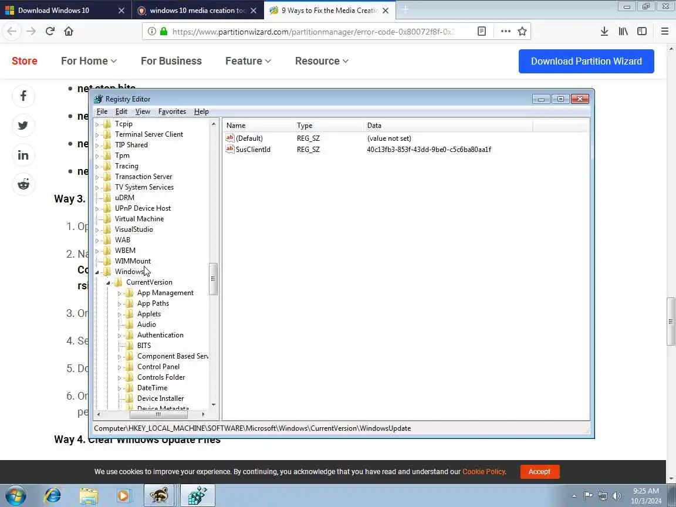This screenshot has height=507, width=676.
Task: Collapse the Windows registry key
Action: click(x=97, y=272)
